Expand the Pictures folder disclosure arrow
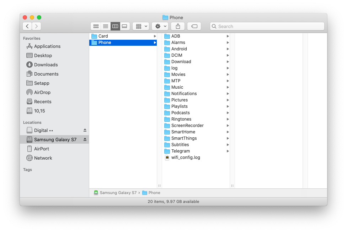347x232 pixels. tap(228, 100)
